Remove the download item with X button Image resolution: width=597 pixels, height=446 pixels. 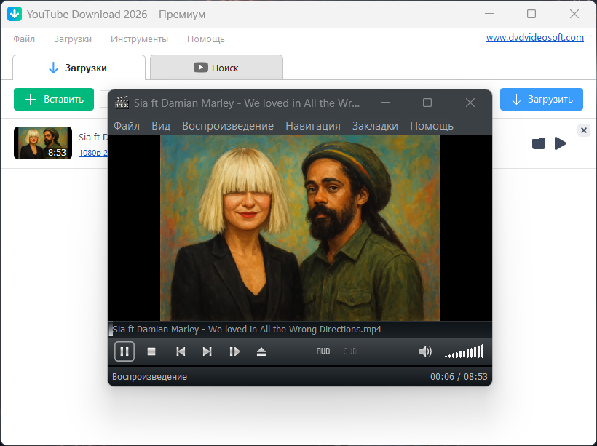[x=584, y=130]
